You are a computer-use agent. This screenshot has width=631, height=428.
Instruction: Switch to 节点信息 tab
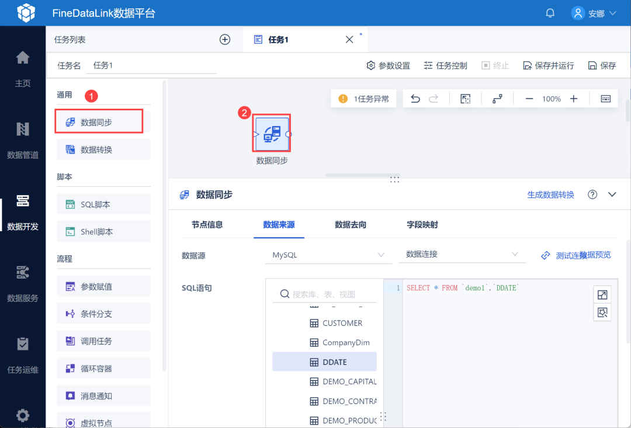click(207, 224)
